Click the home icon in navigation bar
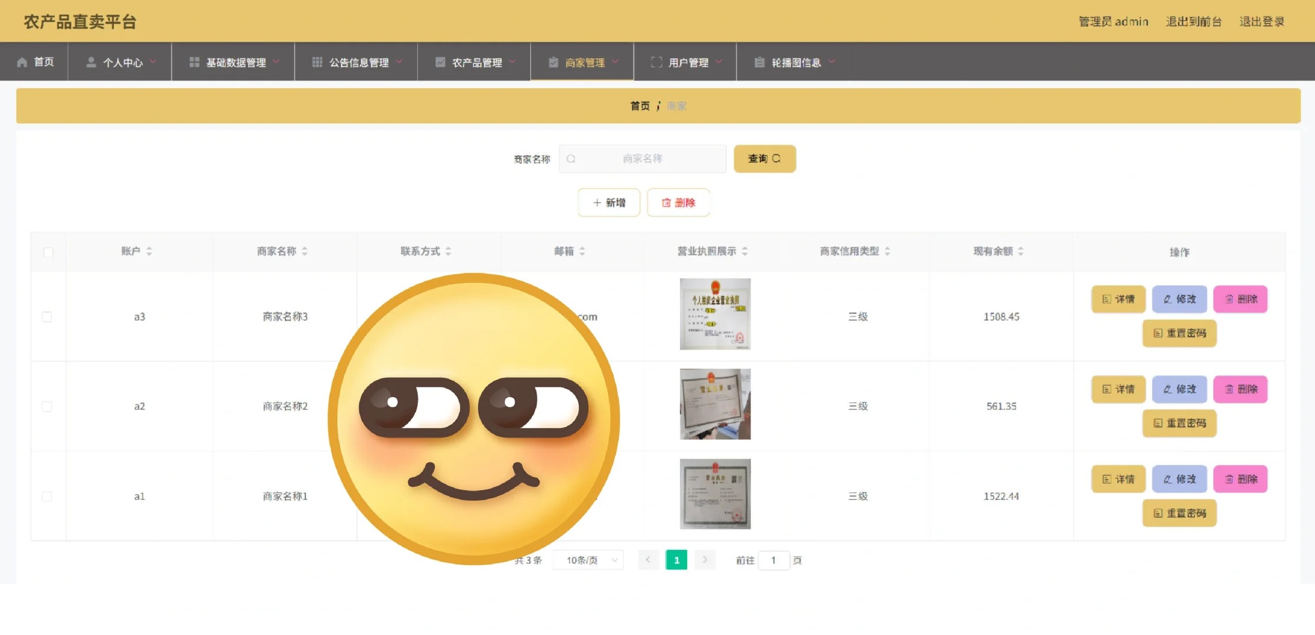 tap(22, 62)
